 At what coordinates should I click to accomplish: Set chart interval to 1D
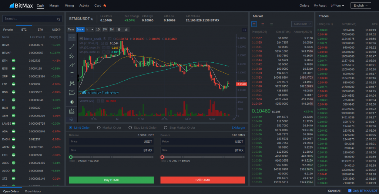click(98, 30)
